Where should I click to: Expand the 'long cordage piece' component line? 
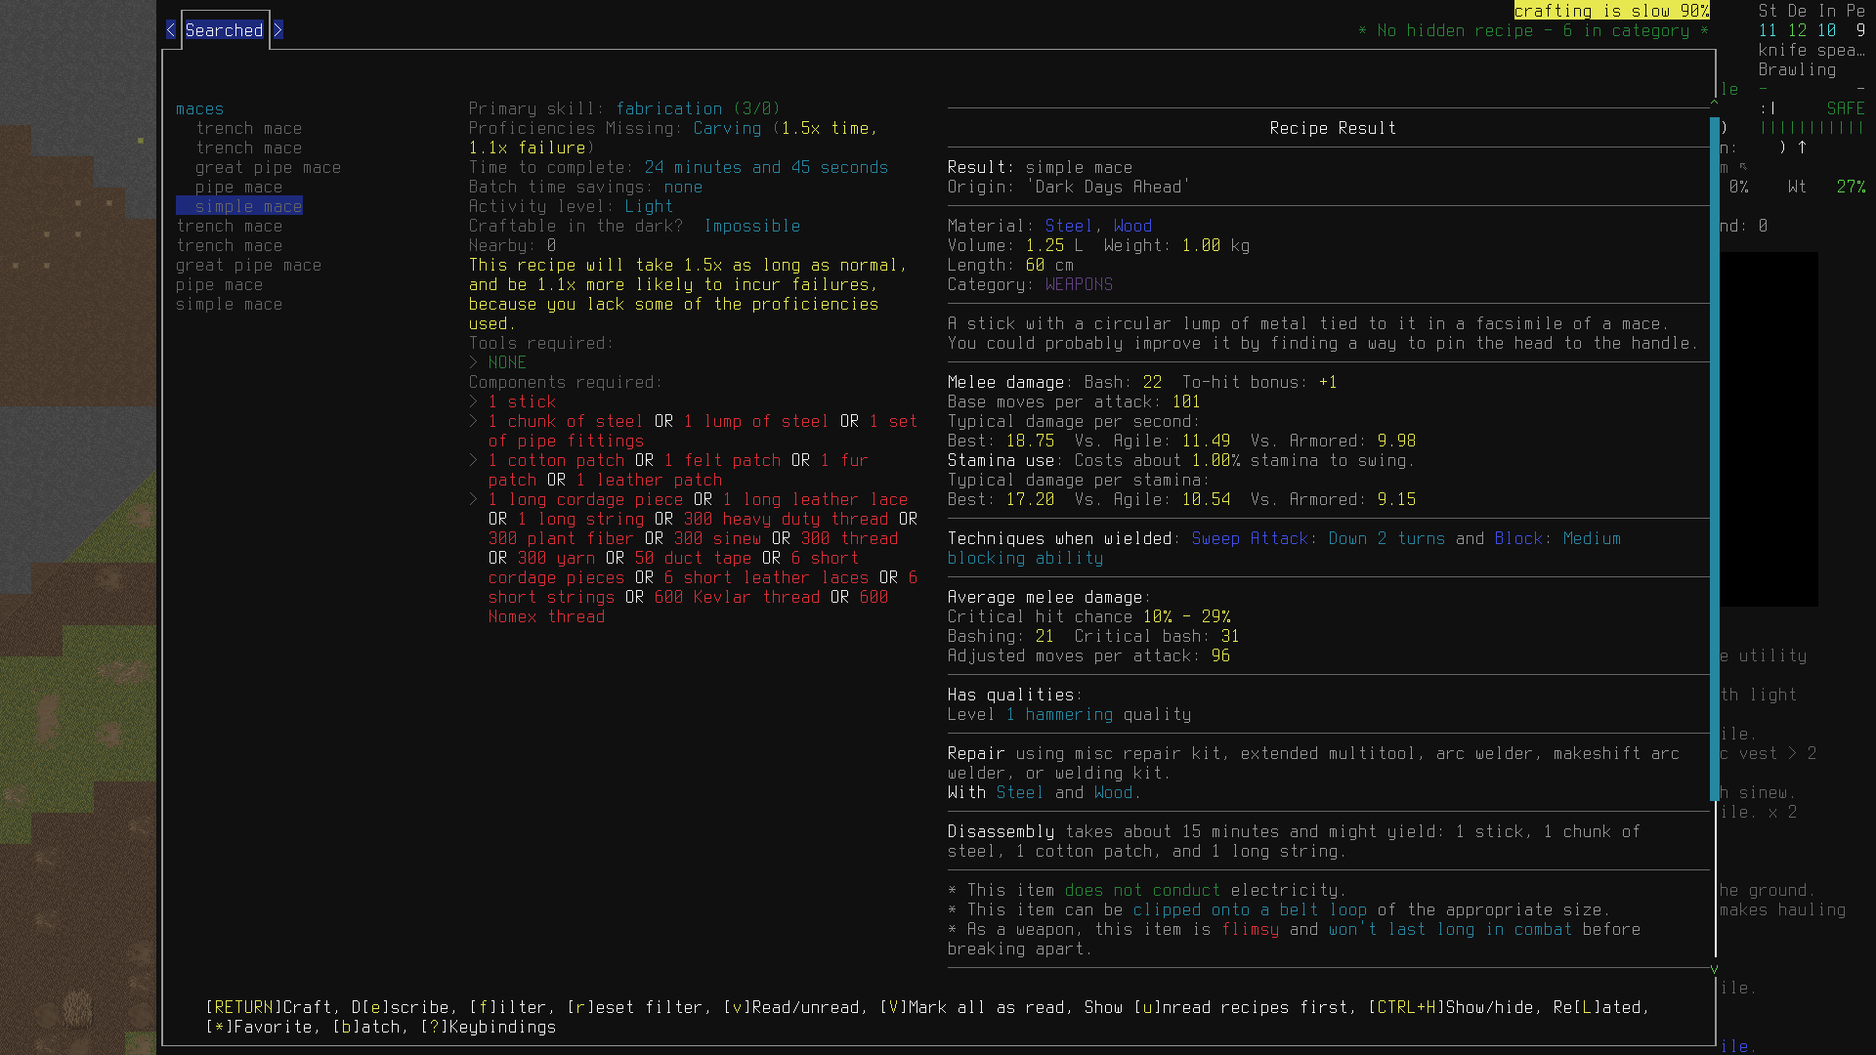click(x=474, y=499)
